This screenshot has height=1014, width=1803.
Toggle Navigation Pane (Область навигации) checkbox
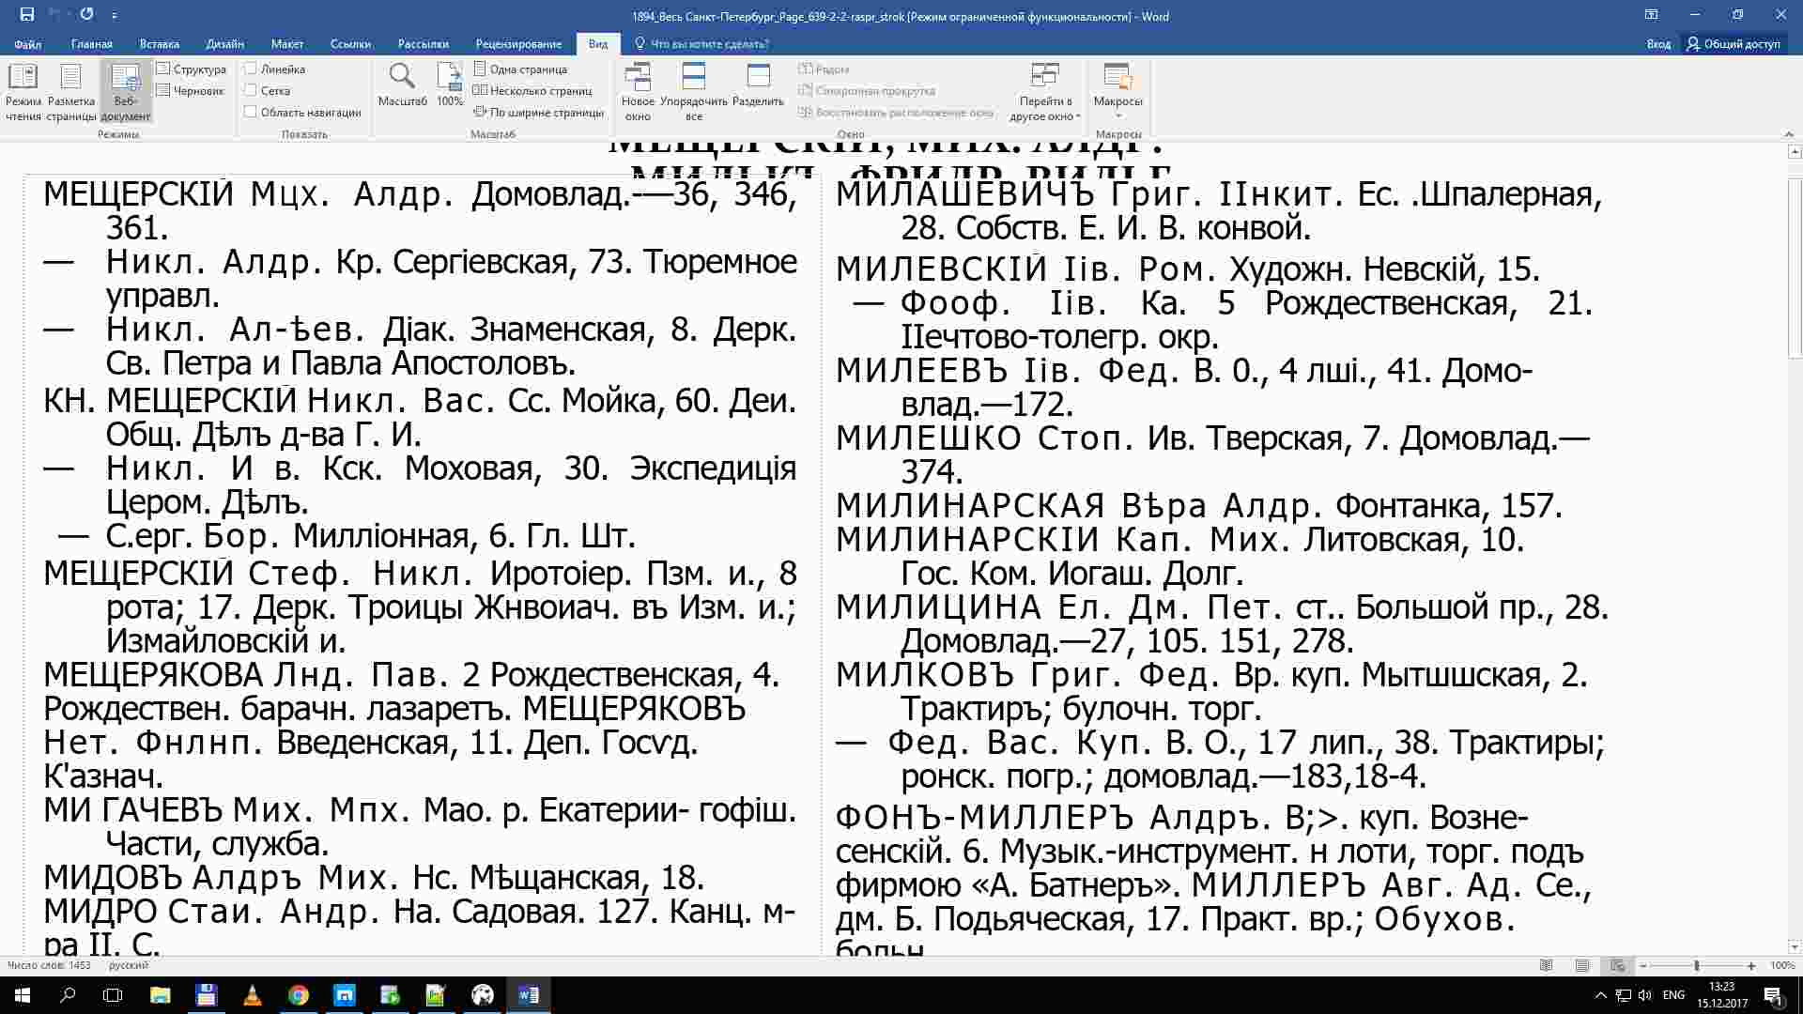(x=251, y=112)
